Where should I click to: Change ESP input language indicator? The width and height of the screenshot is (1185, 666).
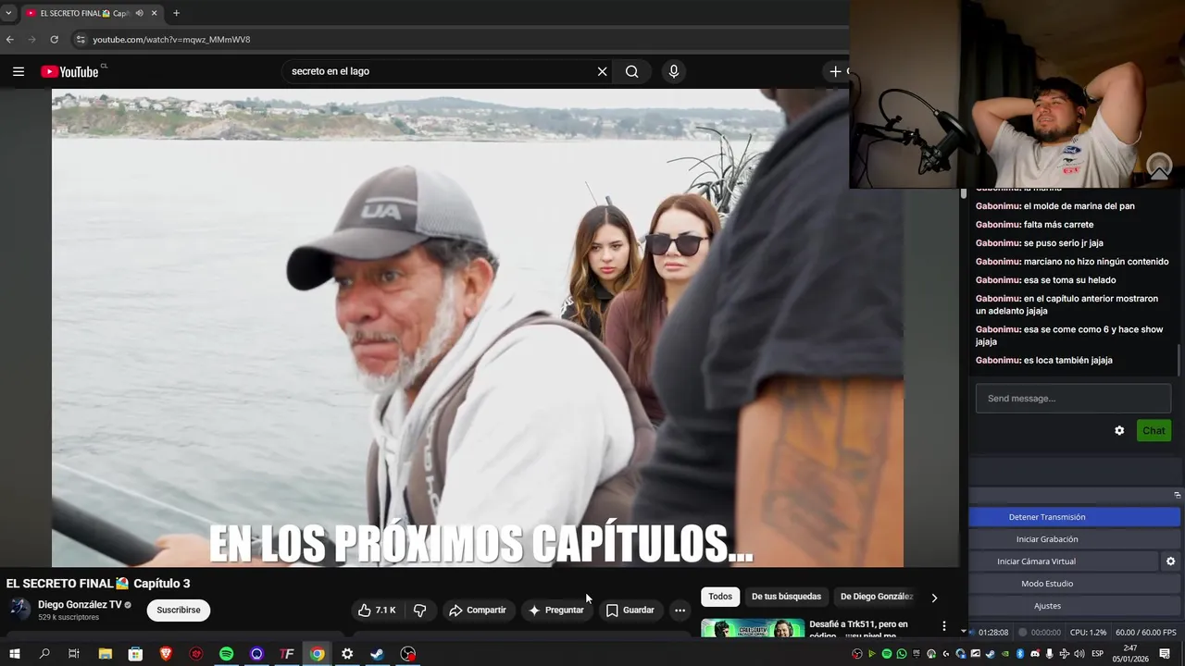point(1097,654)
